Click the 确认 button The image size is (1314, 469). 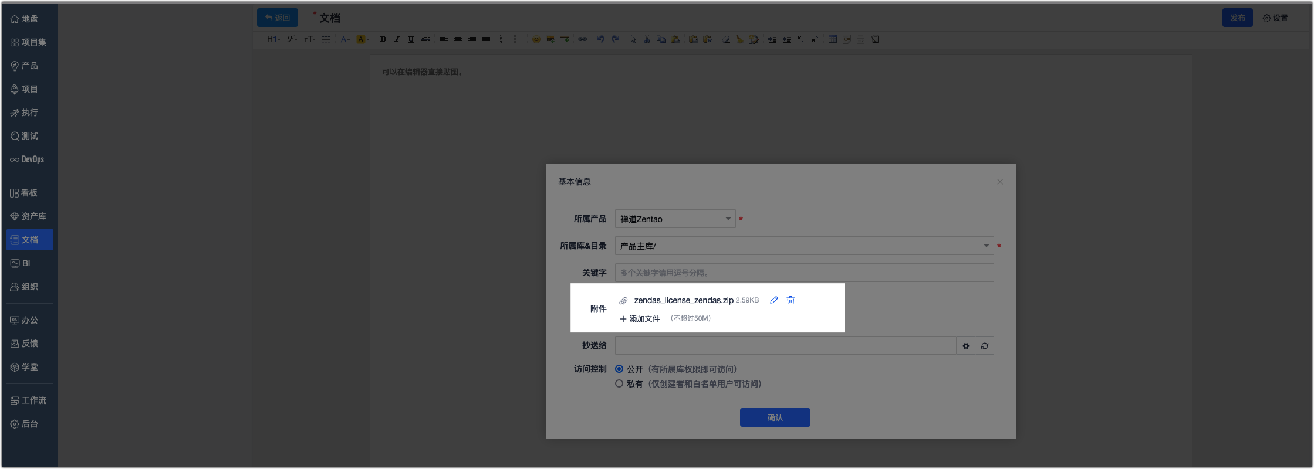775,417
